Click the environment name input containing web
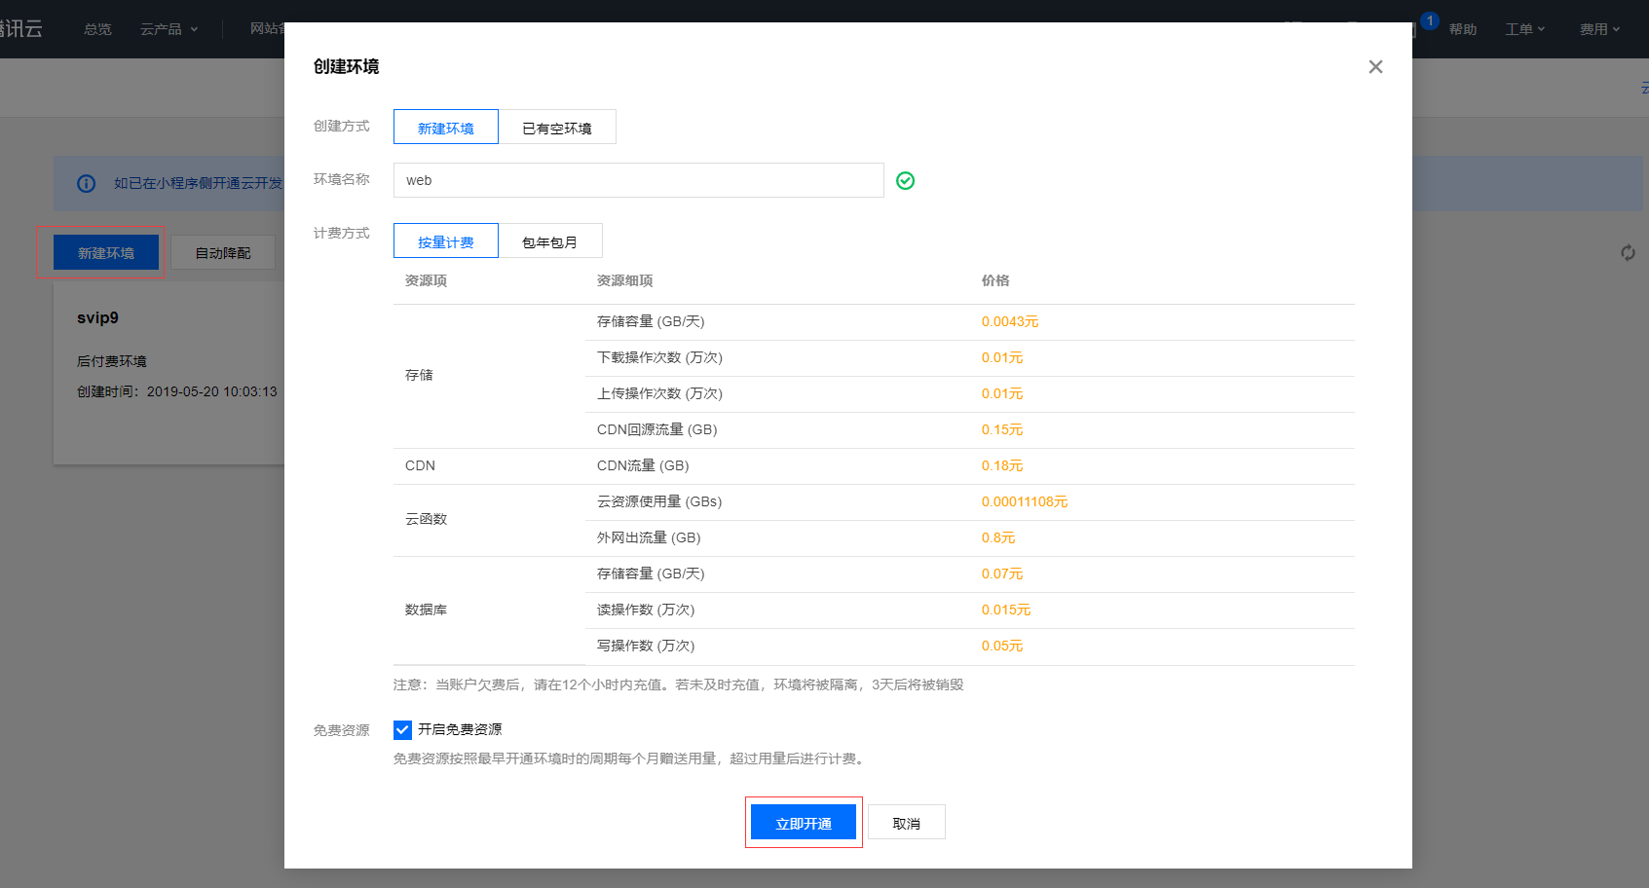 coord(638,180)
